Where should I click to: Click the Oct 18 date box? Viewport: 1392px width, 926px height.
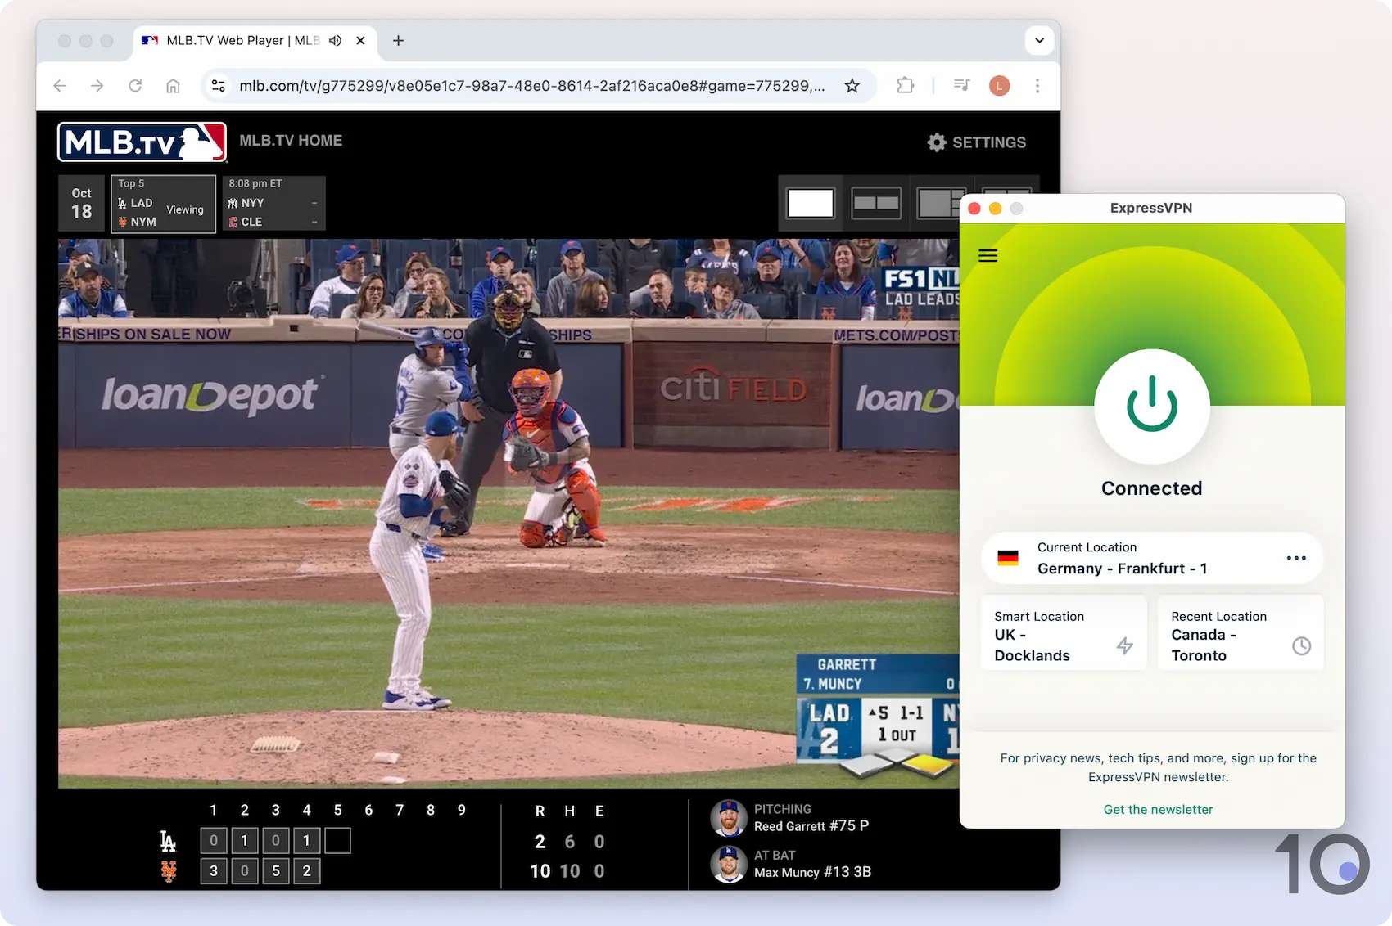[82, 204]
